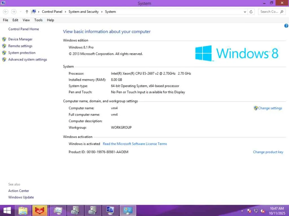
Task: Click the search magnifier icon
Action: click(282, 12)
